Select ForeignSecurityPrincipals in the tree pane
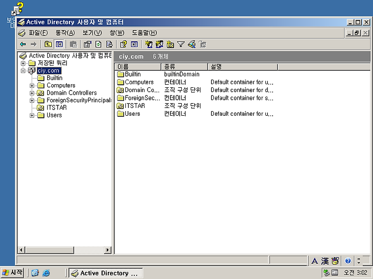 pos(79,100)
